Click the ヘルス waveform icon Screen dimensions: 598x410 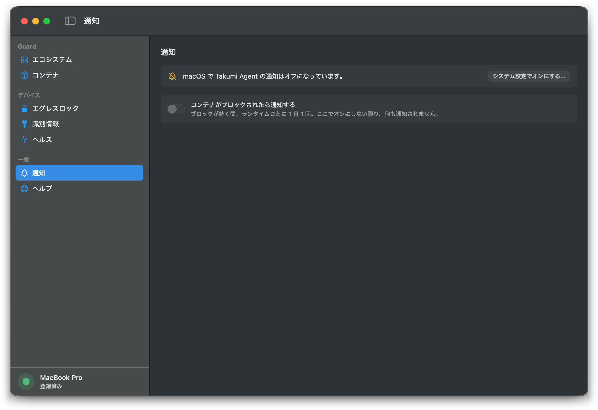pyautogui.click(x=24, y=139)
